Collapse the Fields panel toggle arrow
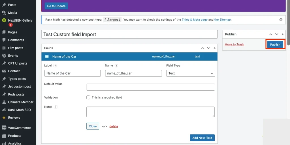Screen dimensions: 290x145 pyautogui.click(x=215, y=48)
